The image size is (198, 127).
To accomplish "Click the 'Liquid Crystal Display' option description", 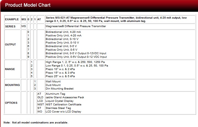I will click(x=59, y=101).
